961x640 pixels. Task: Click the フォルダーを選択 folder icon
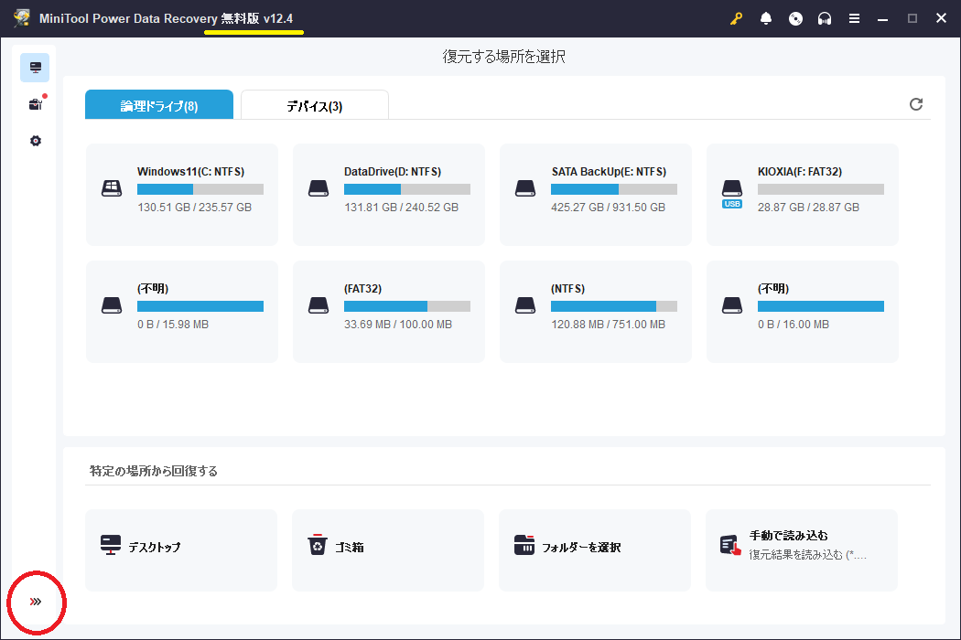pyautogui.click(x=524, y=545)
